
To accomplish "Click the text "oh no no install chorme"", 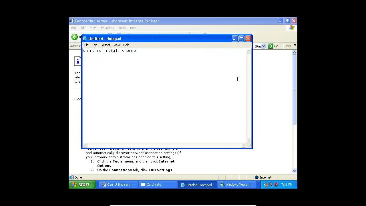I will coord(110,51).
